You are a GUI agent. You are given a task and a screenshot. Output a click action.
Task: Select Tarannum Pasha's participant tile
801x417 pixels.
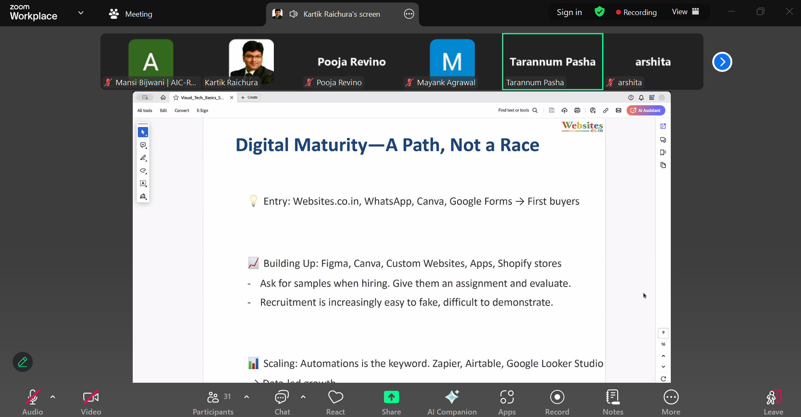coord(553,62)
